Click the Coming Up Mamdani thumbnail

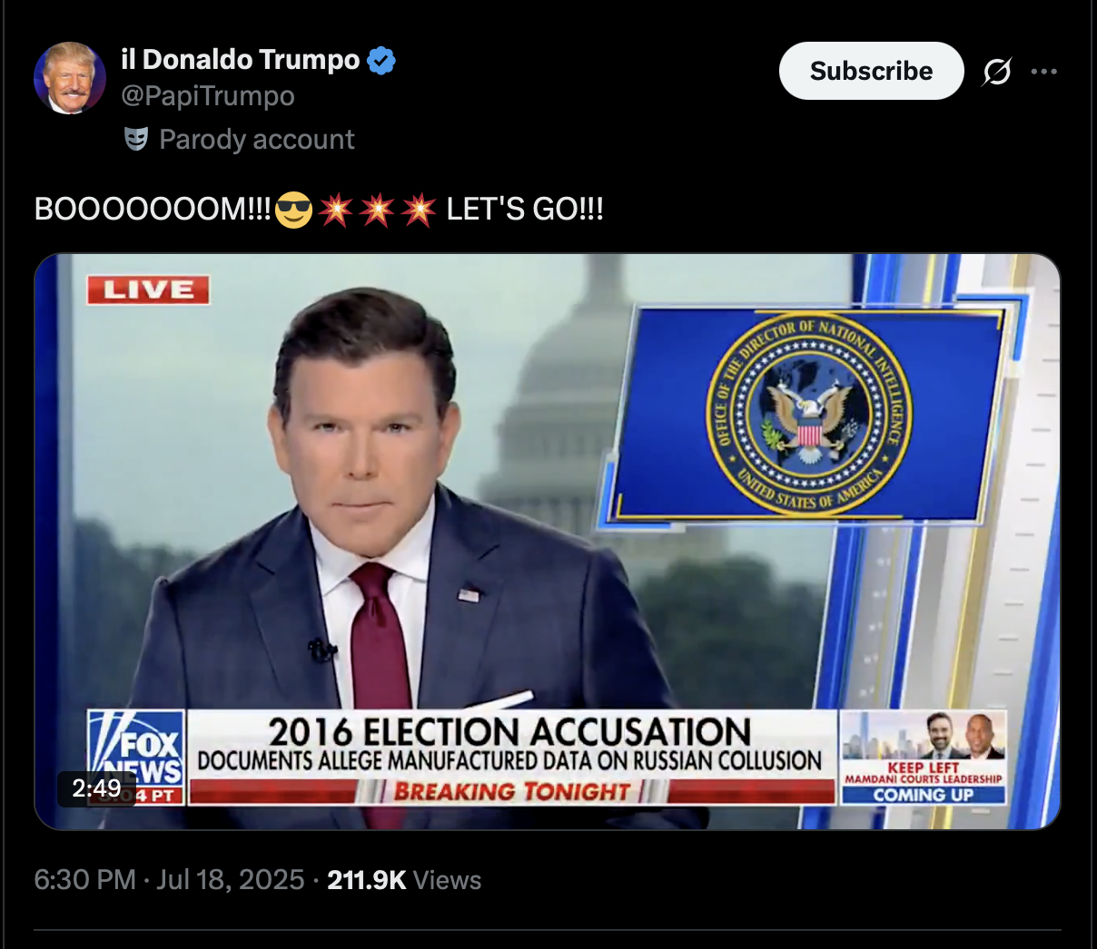(x=924, y=758)
